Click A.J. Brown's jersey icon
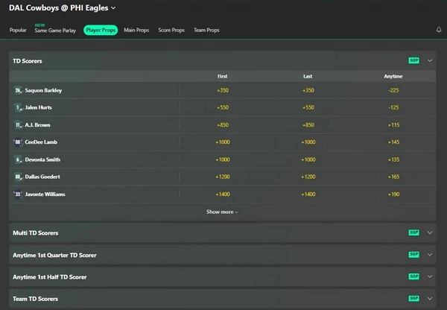This screenshot has width=447, height=310. (18, 125)
